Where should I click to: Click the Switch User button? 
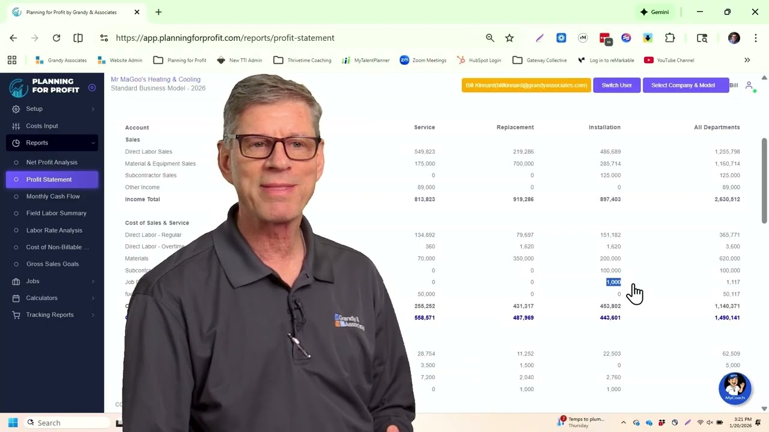[x=616, y=85]
